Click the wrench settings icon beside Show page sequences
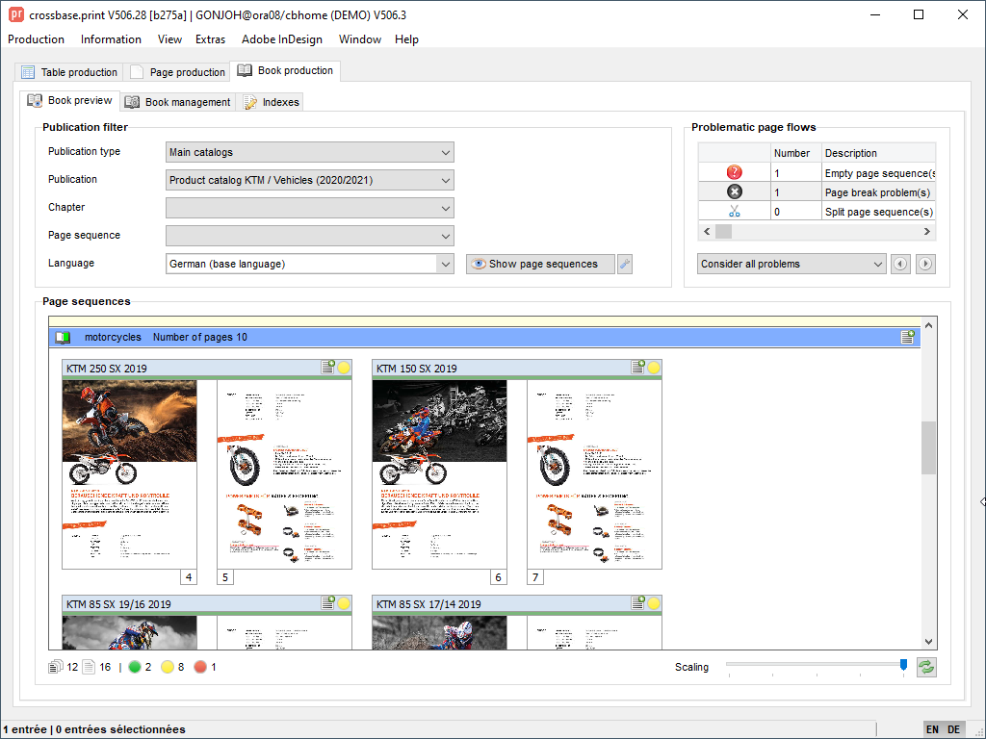This screenshot has width=986, height=739. click(x=624, y=264)
